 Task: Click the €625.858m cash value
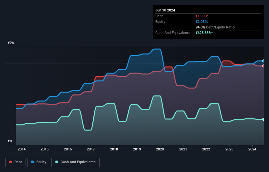pyautogui.click(x=204, y=33)
